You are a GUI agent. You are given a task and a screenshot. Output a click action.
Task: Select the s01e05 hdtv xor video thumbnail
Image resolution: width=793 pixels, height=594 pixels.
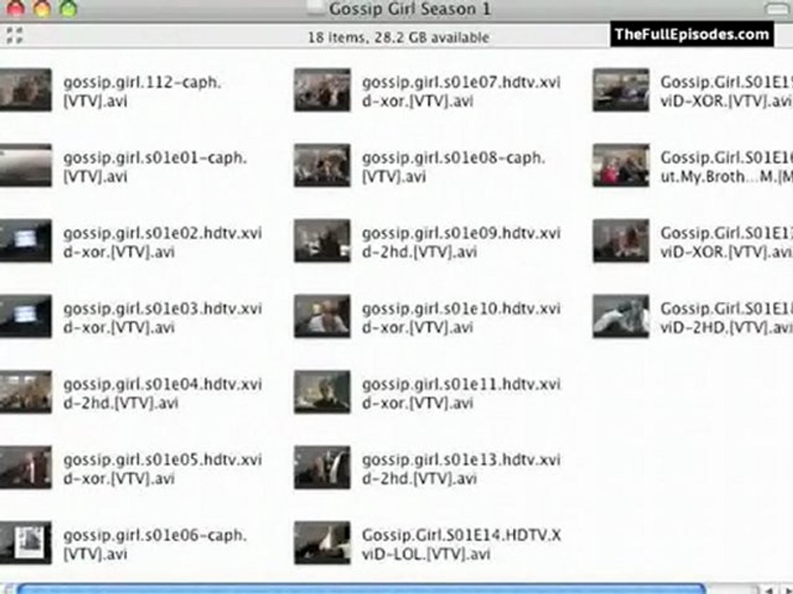(x=25, y=468)
